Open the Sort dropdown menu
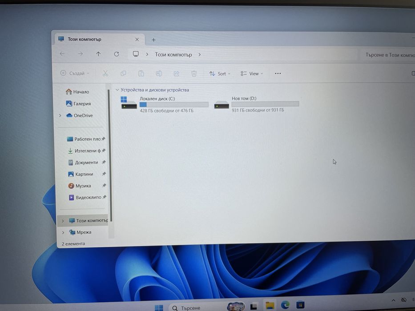Viewport: 415px width, 311px height. coord(220,74)
